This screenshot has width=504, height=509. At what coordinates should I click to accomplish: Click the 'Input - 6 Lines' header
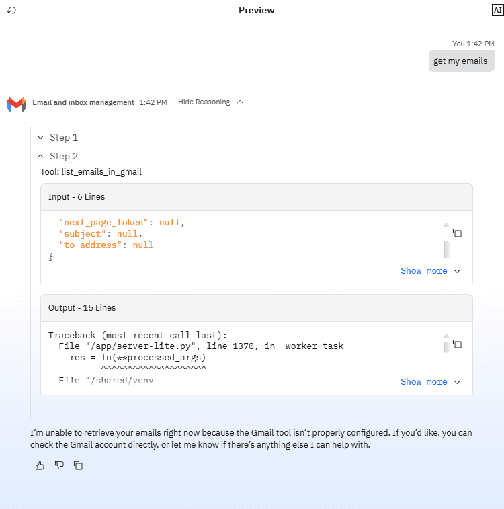(x=257, y=197)
